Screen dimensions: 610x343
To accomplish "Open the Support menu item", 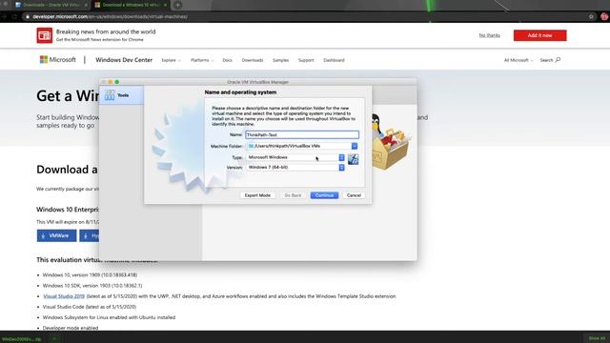I will tap(306, 60).
